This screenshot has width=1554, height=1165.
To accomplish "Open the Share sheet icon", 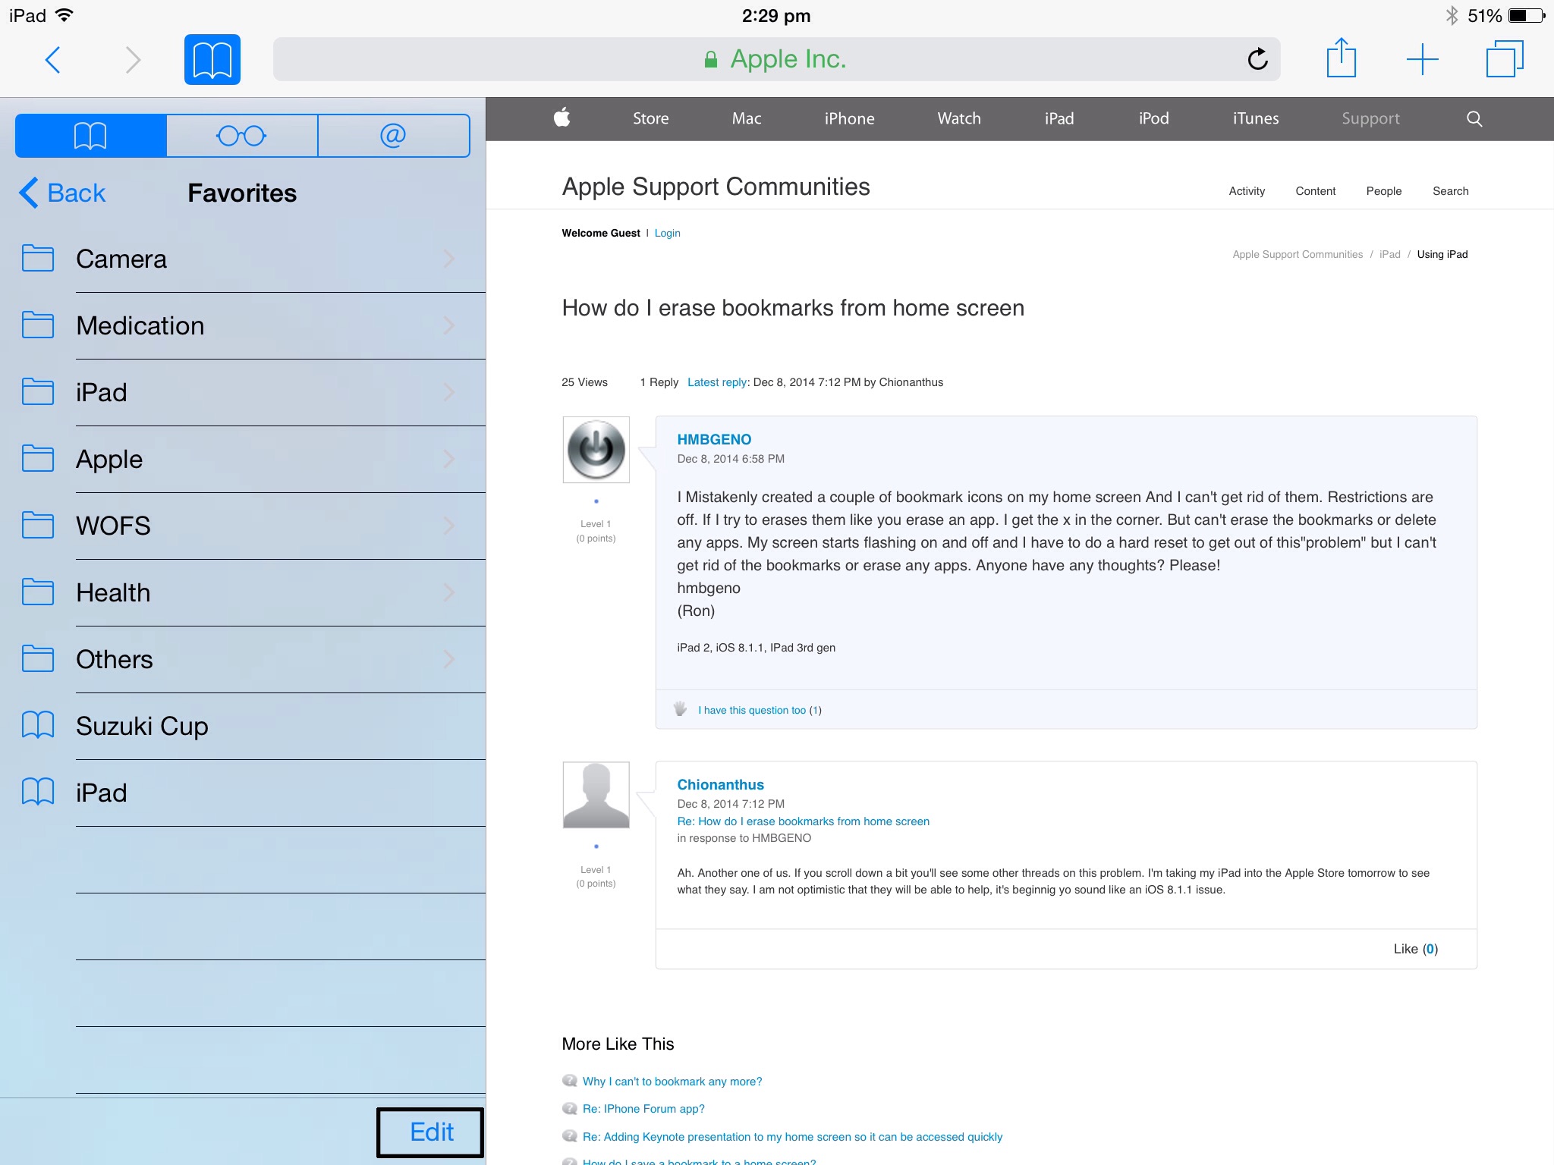I will (1341, 58).
